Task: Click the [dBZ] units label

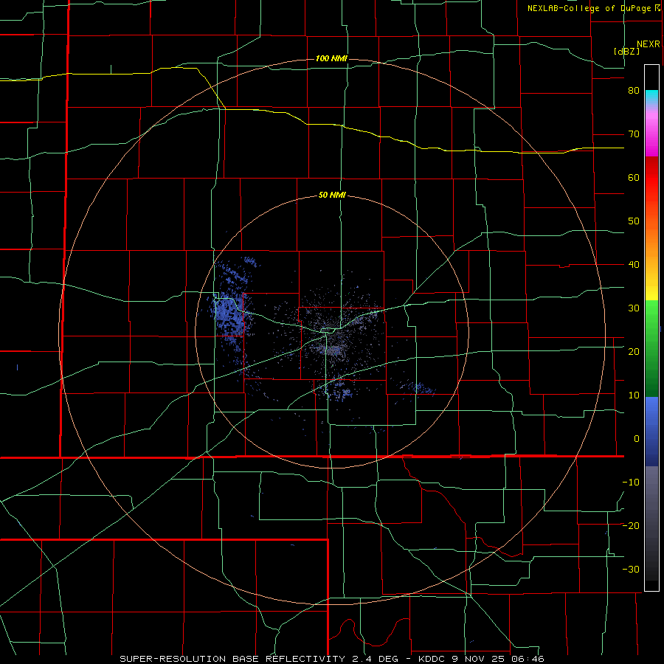Action: pyautogui.click(x=626, y=51)
